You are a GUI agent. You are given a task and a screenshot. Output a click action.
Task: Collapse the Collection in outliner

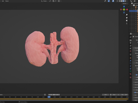132,5
